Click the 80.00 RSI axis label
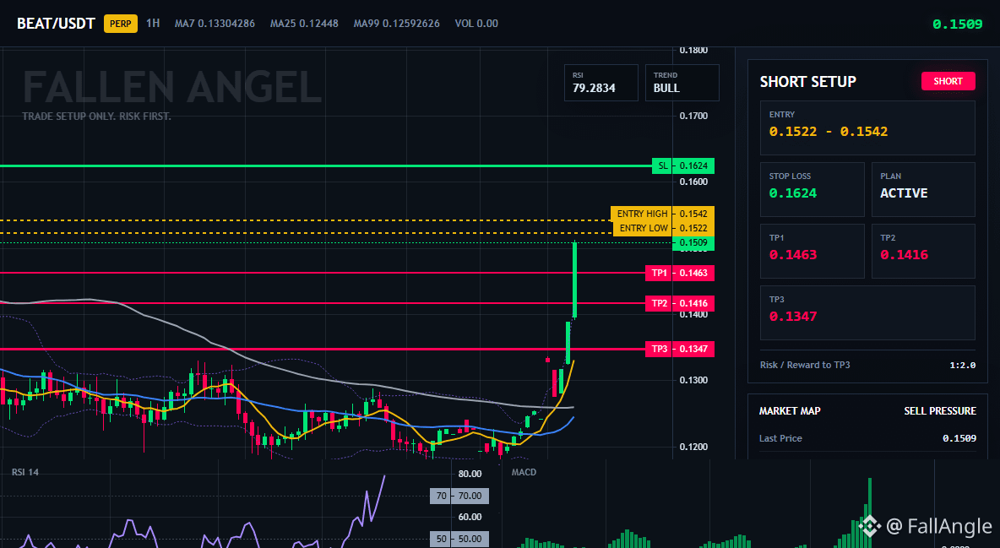1000x548 pixels. point(470,474)
